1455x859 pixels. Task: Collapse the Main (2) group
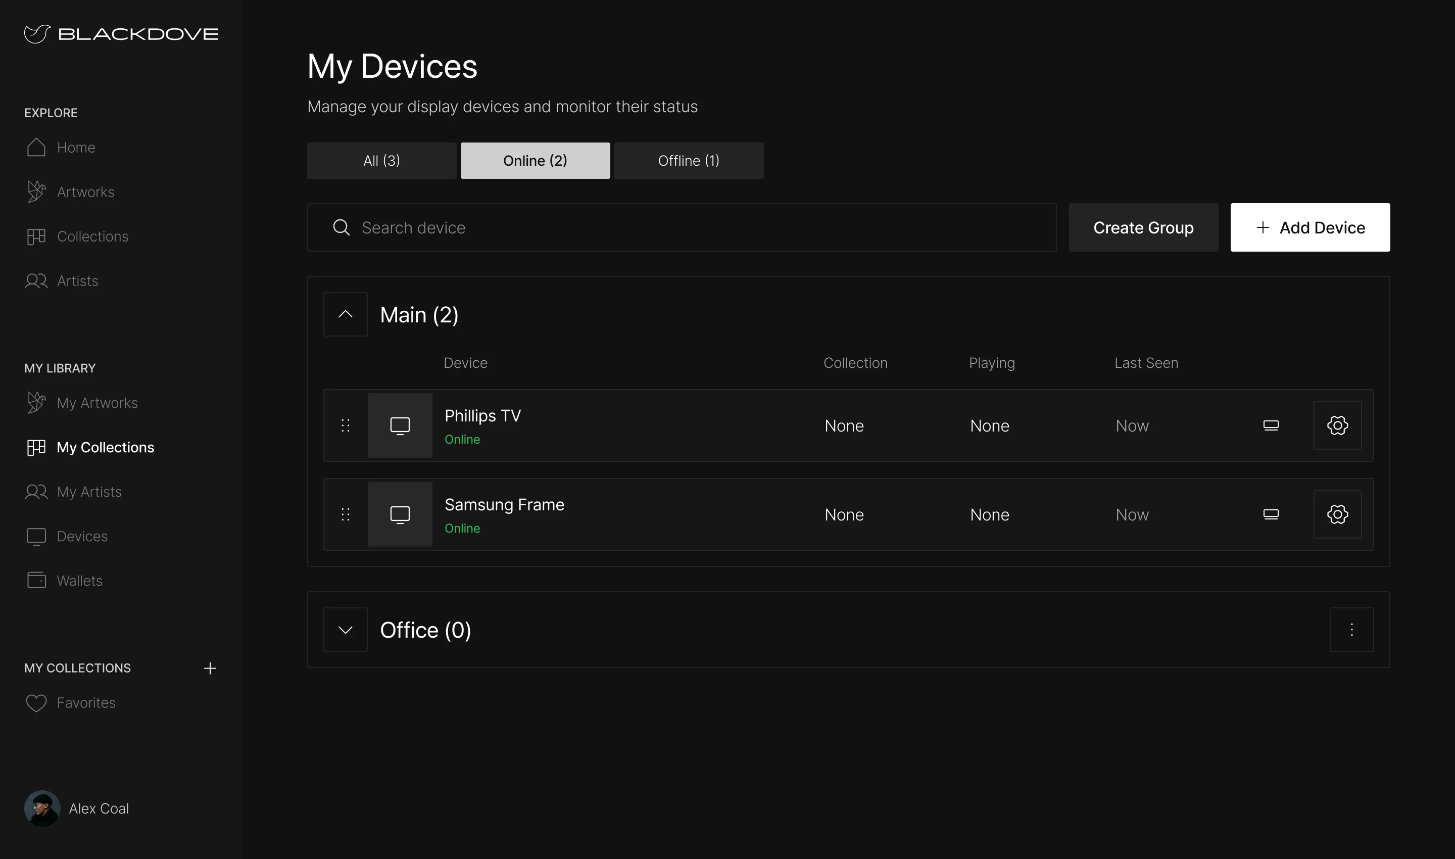coord(346,314)
